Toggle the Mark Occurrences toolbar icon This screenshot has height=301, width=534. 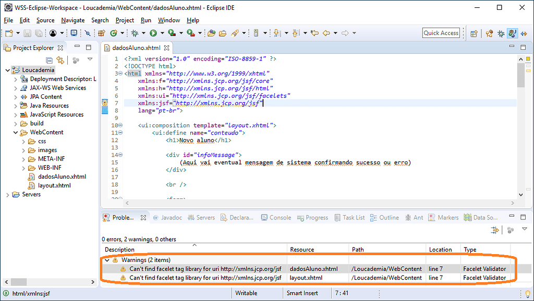coord(88,33)
